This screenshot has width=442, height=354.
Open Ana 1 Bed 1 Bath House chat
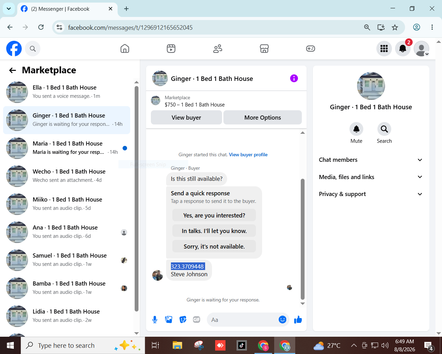click(67, 232)
